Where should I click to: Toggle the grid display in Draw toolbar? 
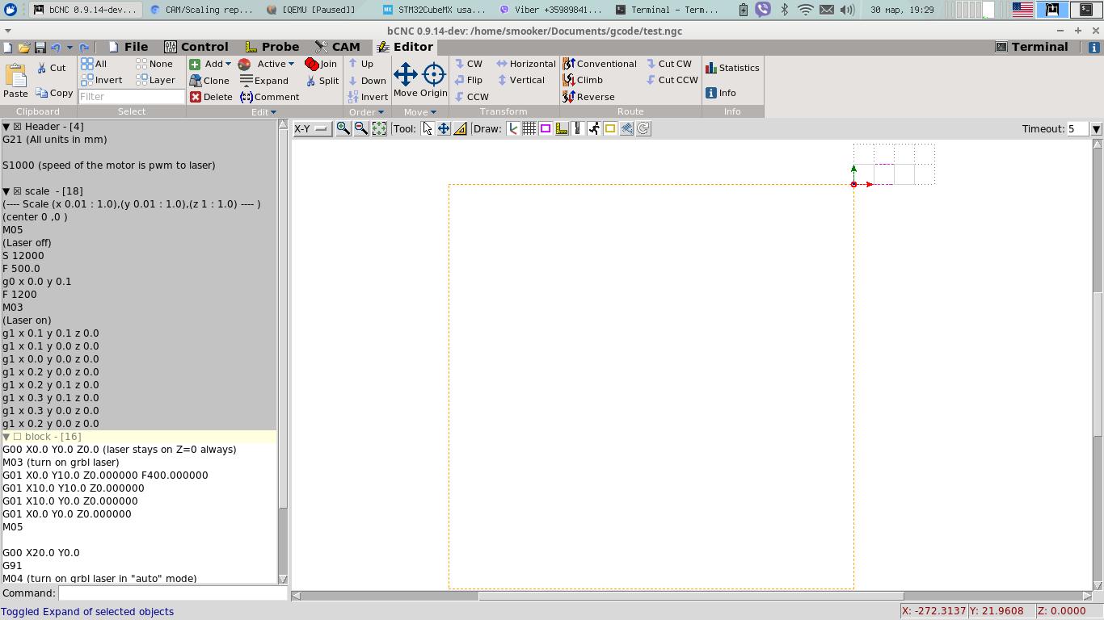pyautogui.click(x=529, y=128)
